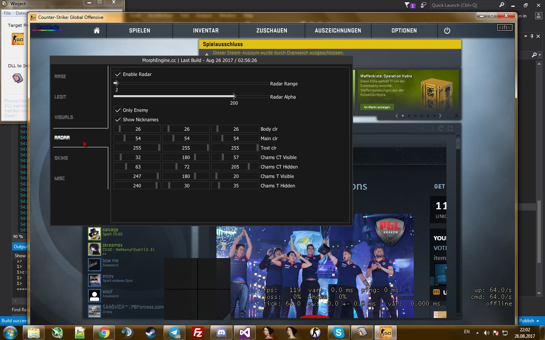Screen dimensions: 545x340
Task: Go to next news carousel item
Action: click(x=440, y=116)
